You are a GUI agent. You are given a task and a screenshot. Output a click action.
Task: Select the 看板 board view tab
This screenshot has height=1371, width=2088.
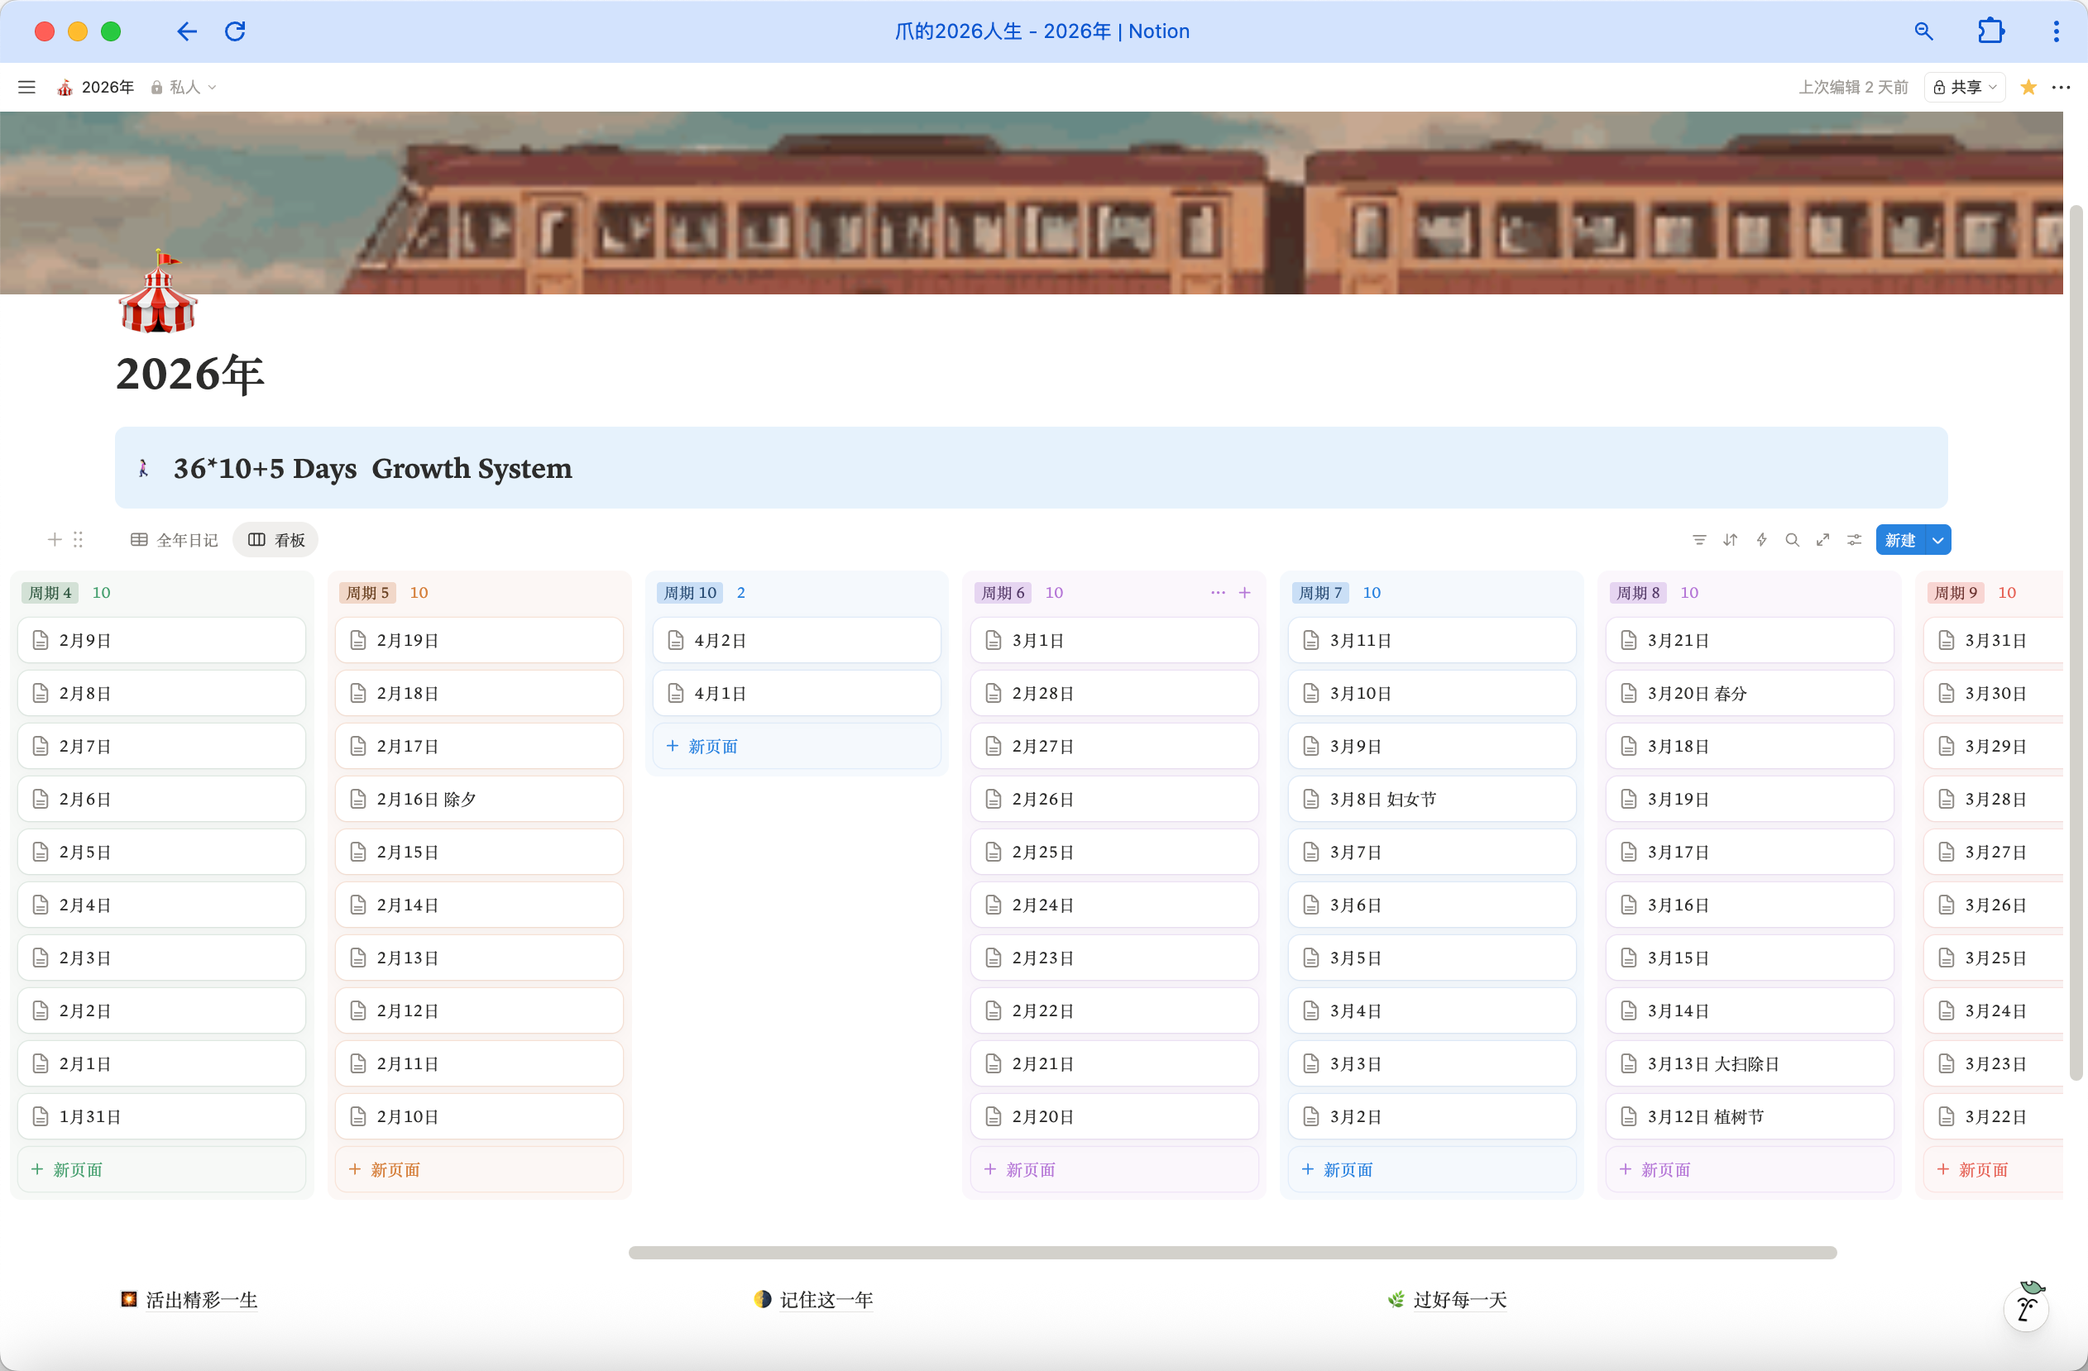[x=276, y=539]
